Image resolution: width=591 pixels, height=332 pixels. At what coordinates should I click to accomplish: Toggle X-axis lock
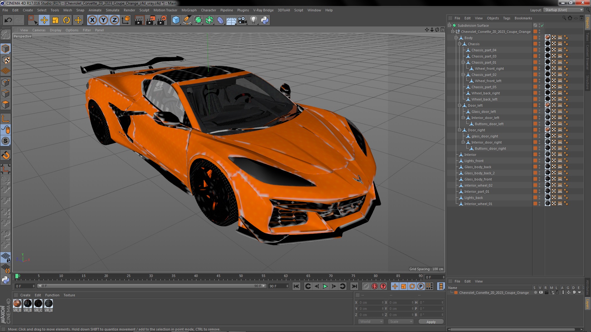coord(92,20)
